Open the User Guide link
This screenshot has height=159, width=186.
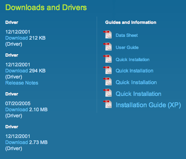point(127,47)
